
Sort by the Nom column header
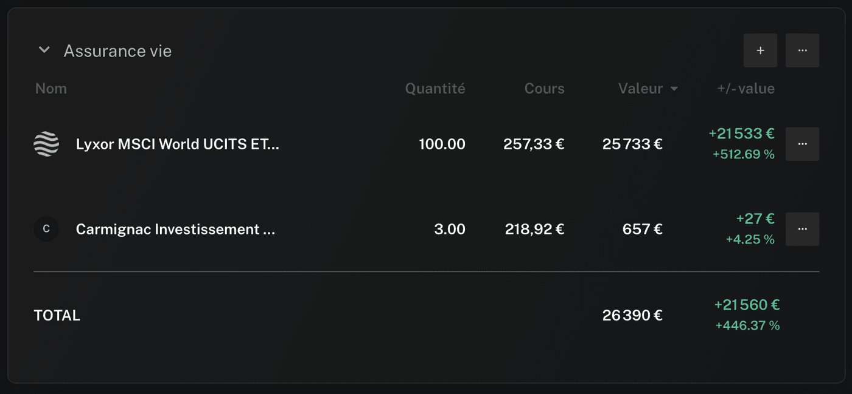click(x=51, y=89)
